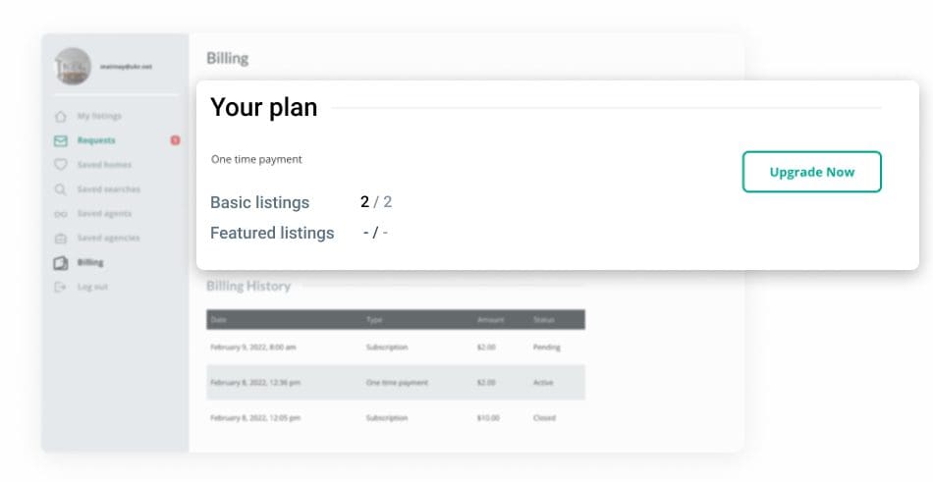The image size is (933, 482).
Task: Click the Billing icon in the sidebar
Action: (61, 263)
